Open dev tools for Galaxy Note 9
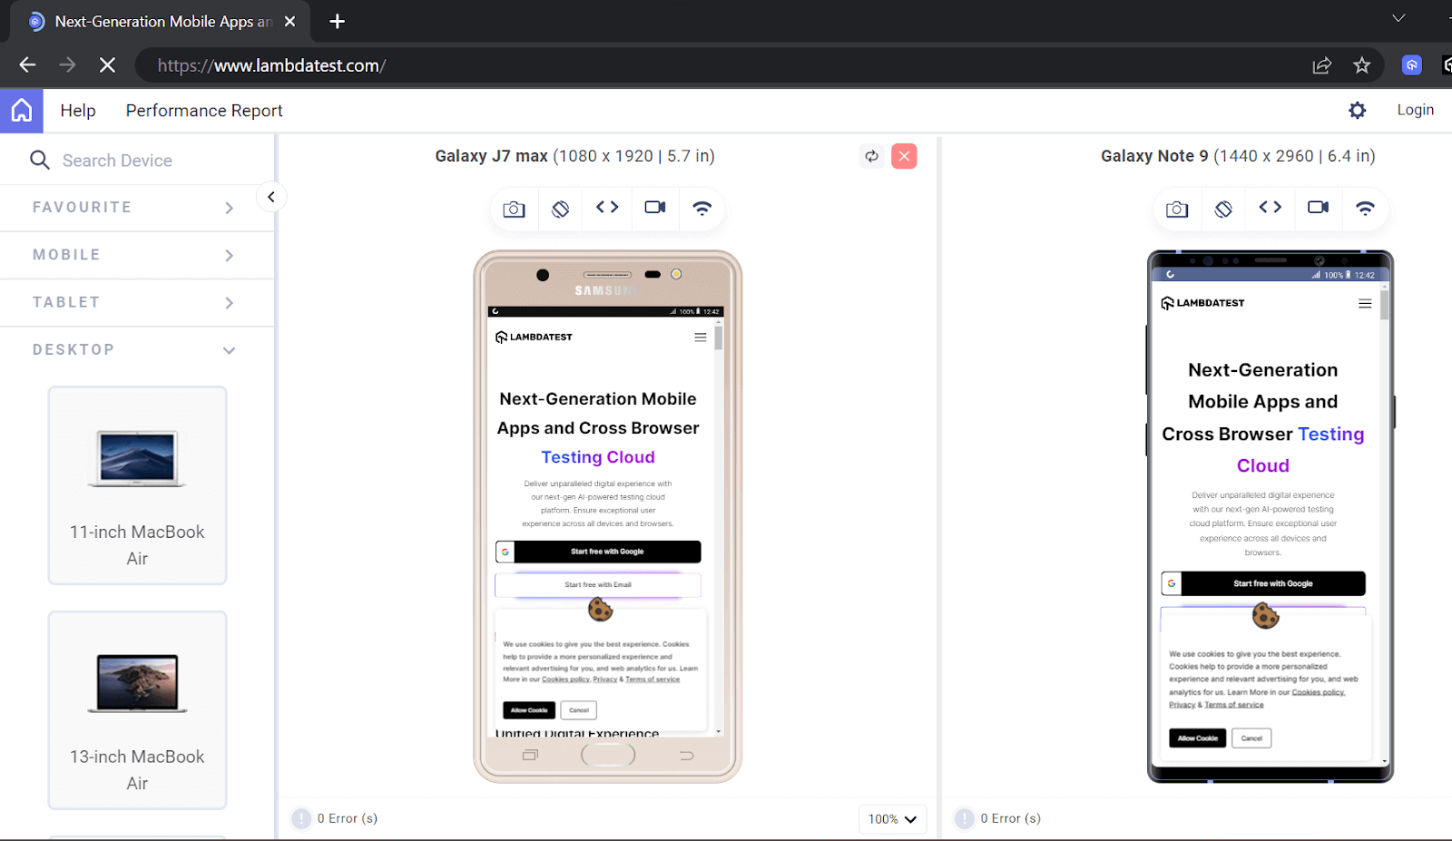The width and height of the screenshot is (1452, 841). tap(1270, 209)
